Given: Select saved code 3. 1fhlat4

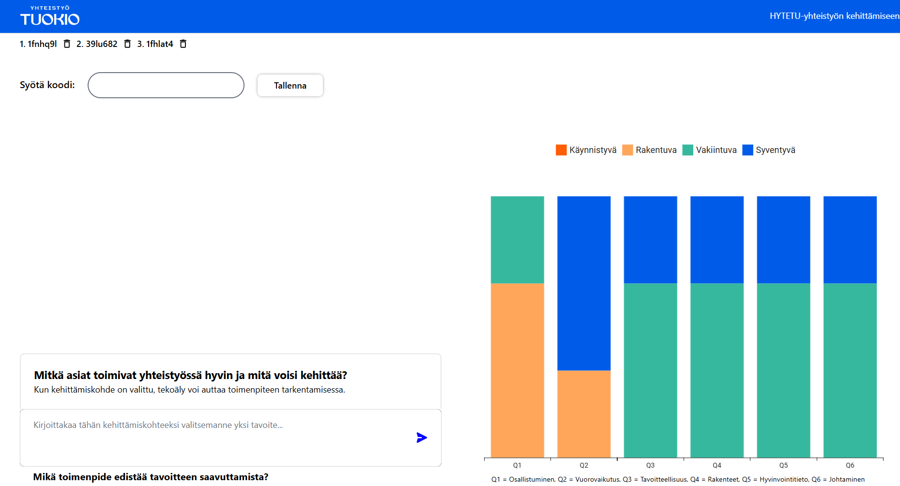Looking at the screenshot, I should (155, 44).
